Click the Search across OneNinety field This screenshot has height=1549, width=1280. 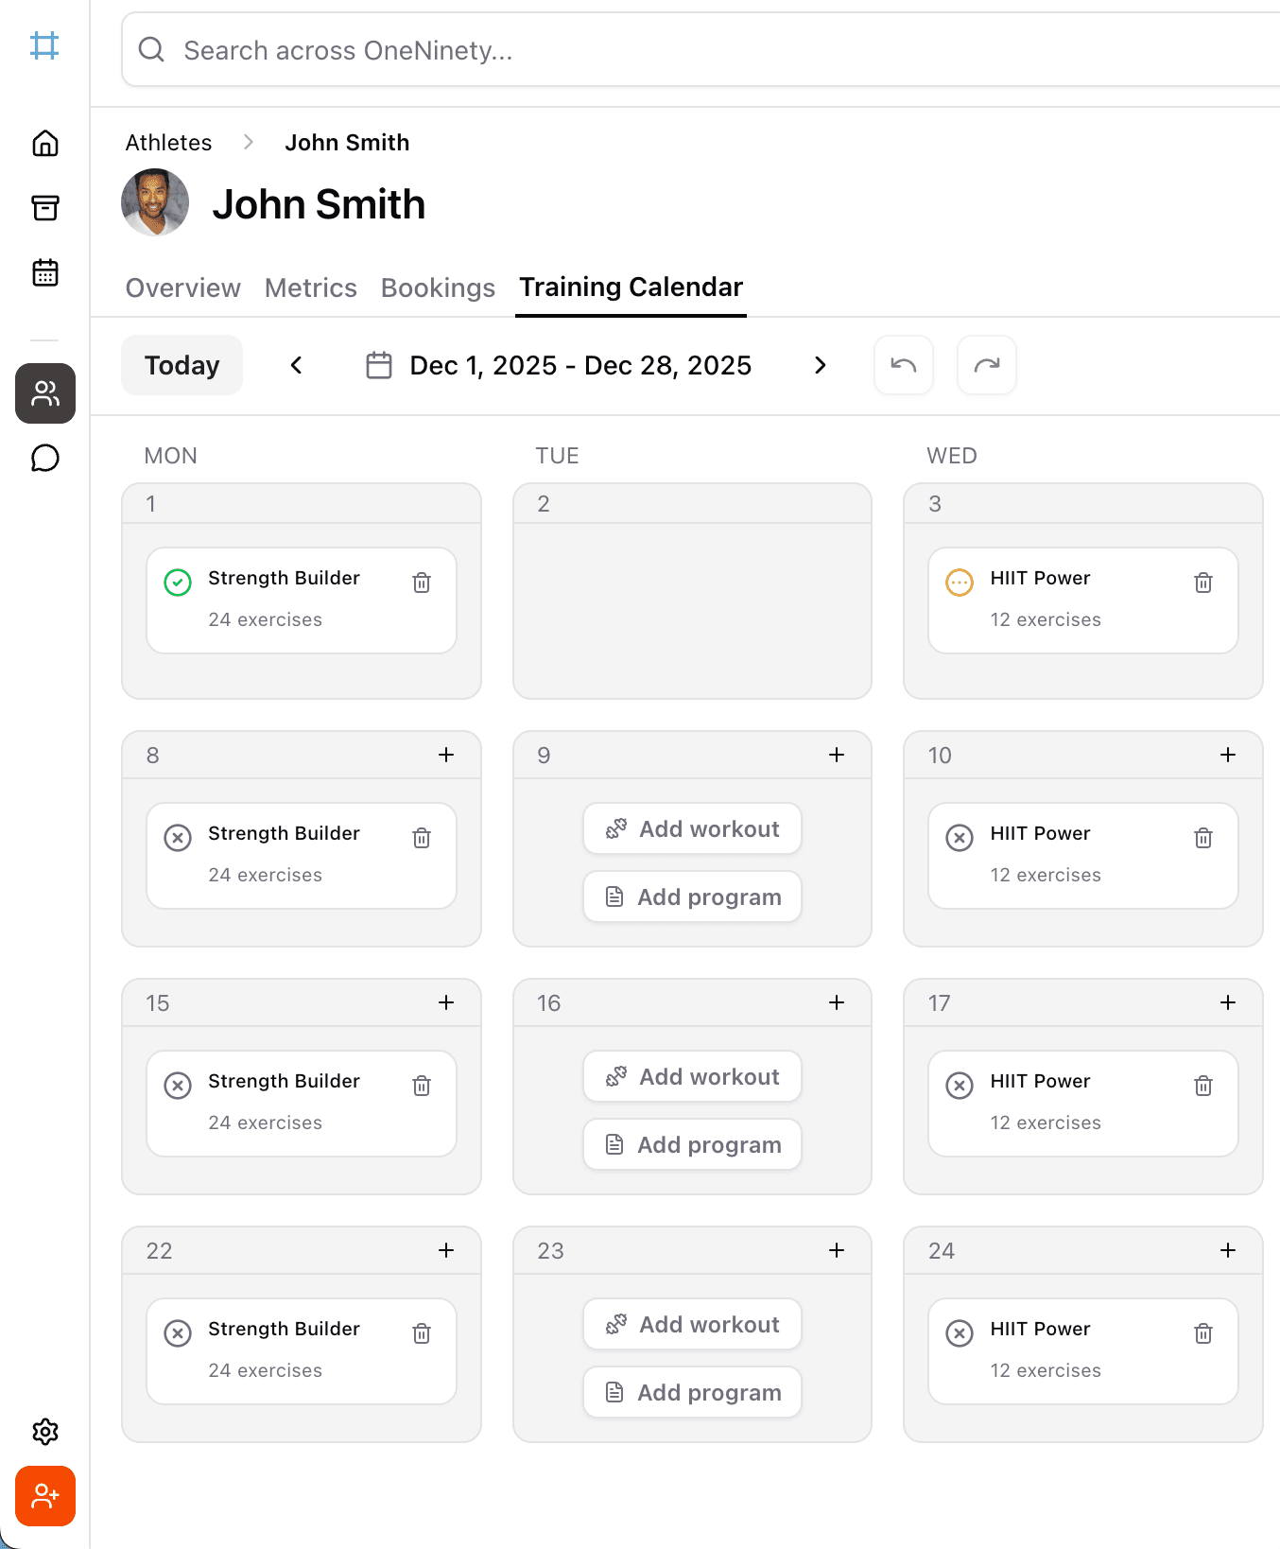tap(700, 50)
